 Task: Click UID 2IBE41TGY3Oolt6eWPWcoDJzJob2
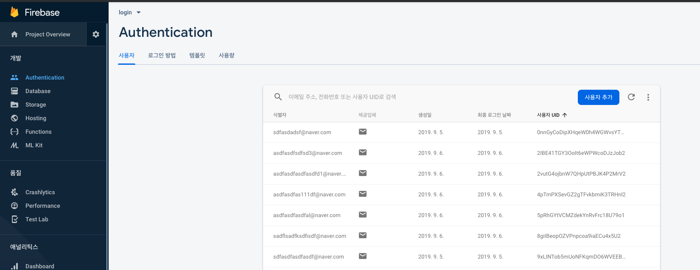point(581,153)
